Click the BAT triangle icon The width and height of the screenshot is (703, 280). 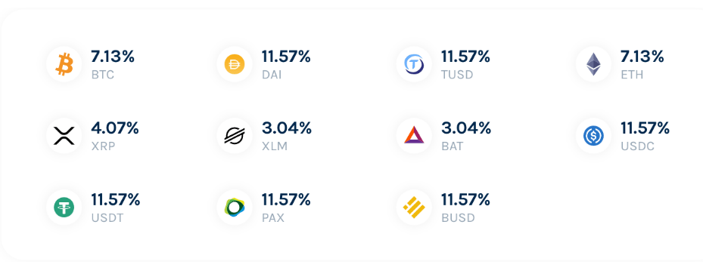414,135
